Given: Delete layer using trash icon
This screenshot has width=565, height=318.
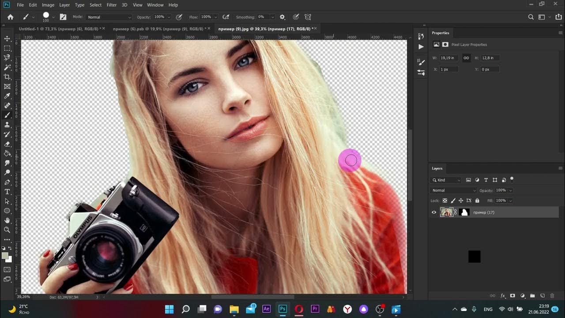Looking at the screenshot, I should [552, 295].
